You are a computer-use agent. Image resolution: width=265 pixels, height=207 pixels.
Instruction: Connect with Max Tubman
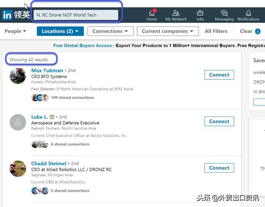[x=219, y=75]
